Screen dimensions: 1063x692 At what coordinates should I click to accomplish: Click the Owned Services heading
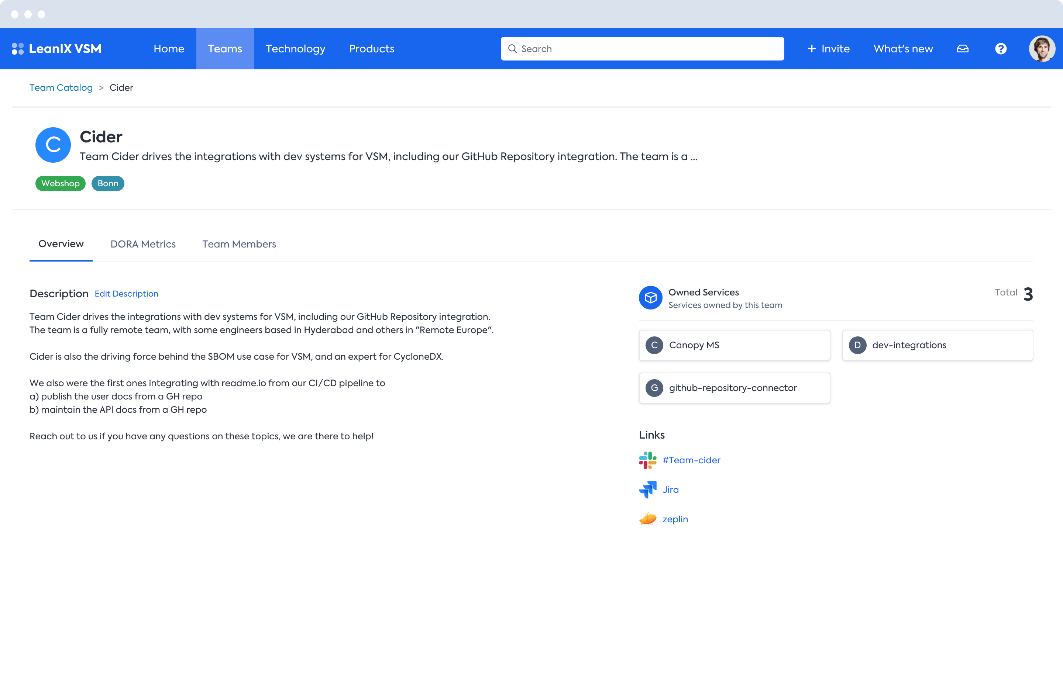703,293
